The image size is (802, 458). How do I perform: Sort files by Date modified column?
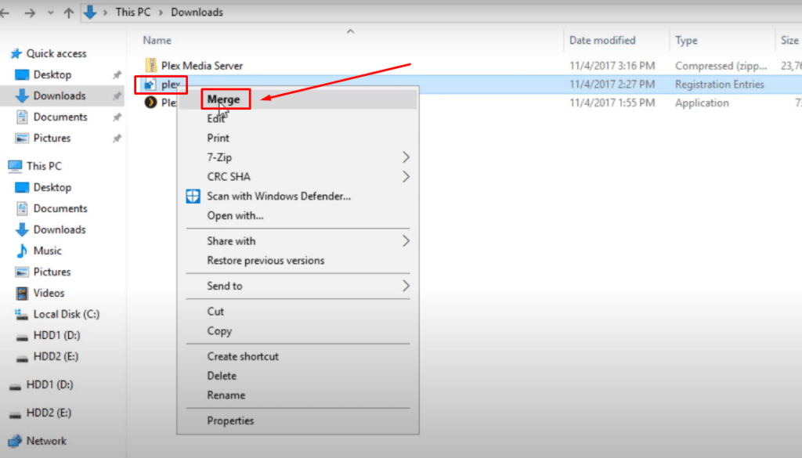[602, 41]
